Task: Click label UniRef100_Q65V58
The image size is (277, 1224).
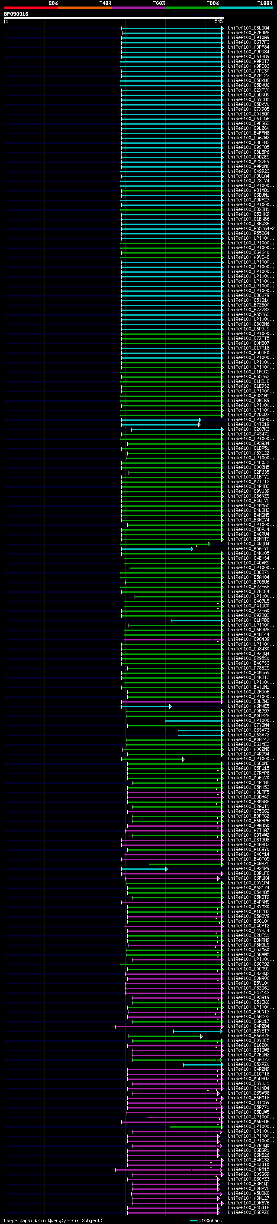Action: click(x=248, y=1093)
